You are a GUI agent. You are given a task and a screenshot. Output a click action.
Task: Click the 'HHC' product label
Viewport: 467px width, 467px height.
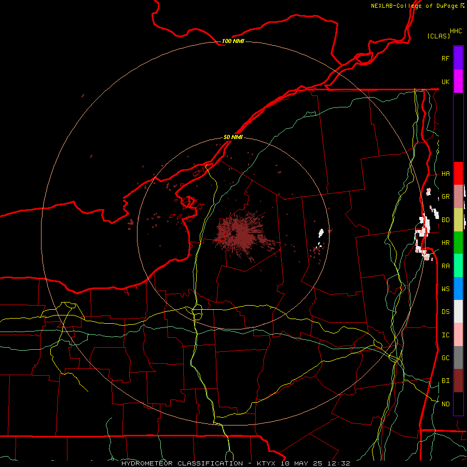[456, 31]
